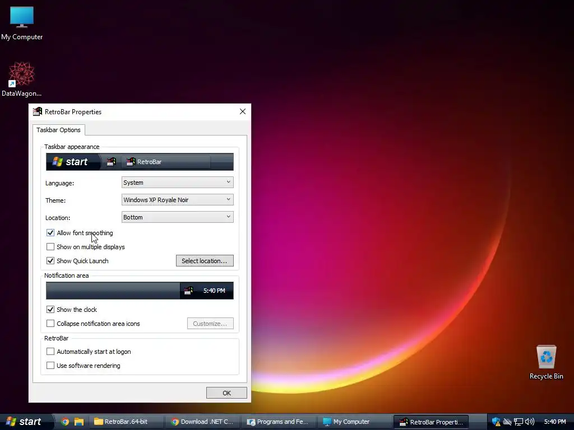Click the Windows security shield tray icon
Viewport: 574px width, 430px height.
pos(496,422)
